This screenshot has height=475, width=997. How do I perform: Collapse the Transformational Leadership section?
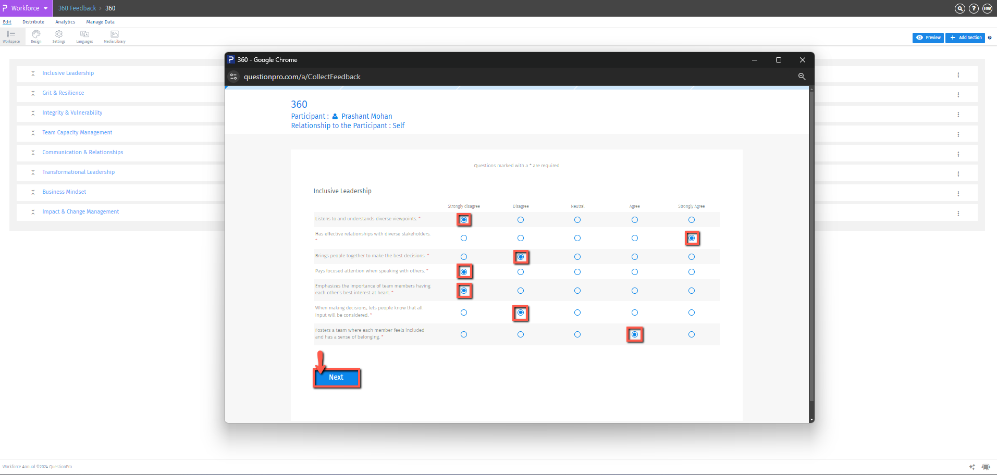[x=33, y=172]
